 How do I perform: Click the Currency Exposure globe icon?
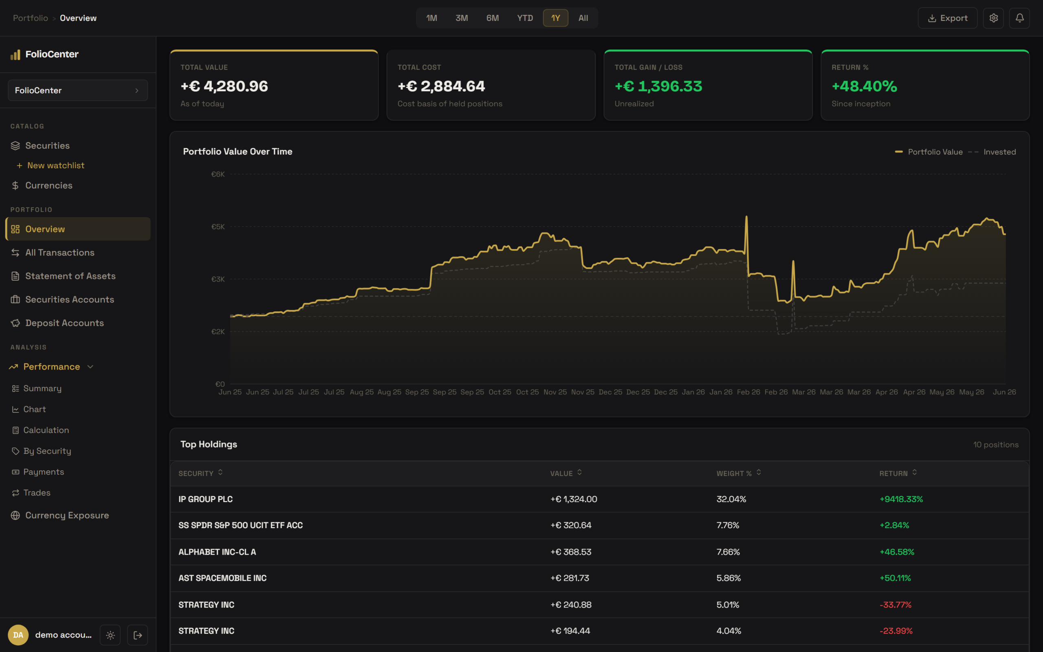click(15, 516)
